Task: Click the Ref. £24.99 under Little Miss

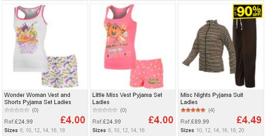Action: pyautogui.click(x=107, y=122)
